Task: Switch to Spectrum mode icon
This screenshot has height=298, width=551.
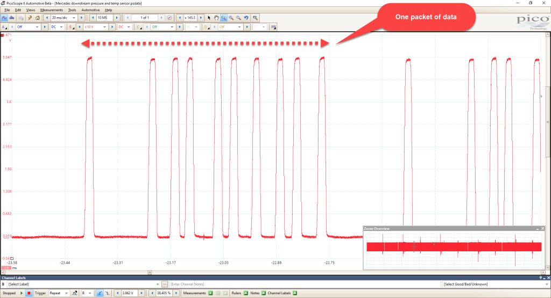Action: [x=12, y=18]
